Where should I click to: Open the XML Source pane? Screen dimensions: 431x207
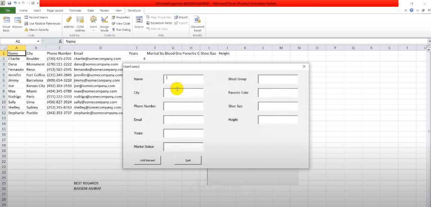tap(139, 22)
